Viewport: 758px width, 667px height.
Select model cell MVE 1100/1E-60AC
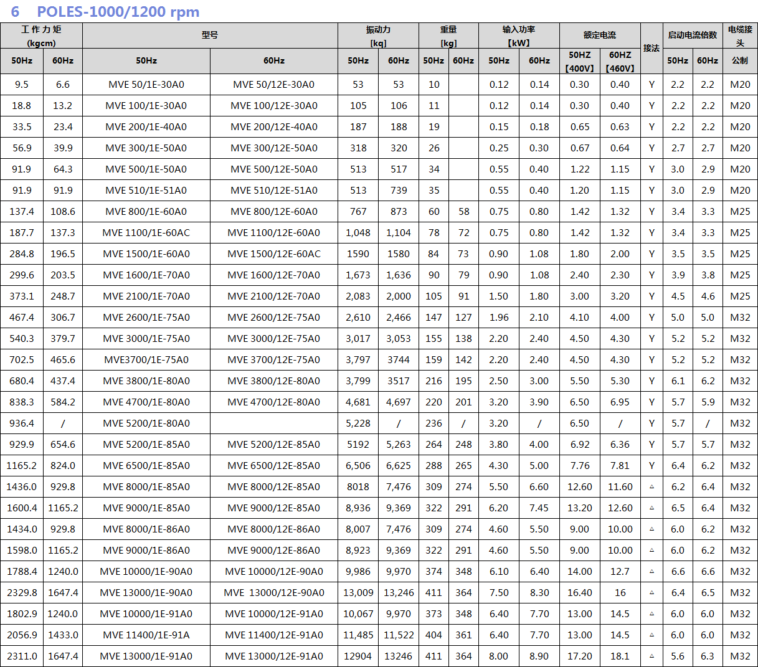[146, 233]
